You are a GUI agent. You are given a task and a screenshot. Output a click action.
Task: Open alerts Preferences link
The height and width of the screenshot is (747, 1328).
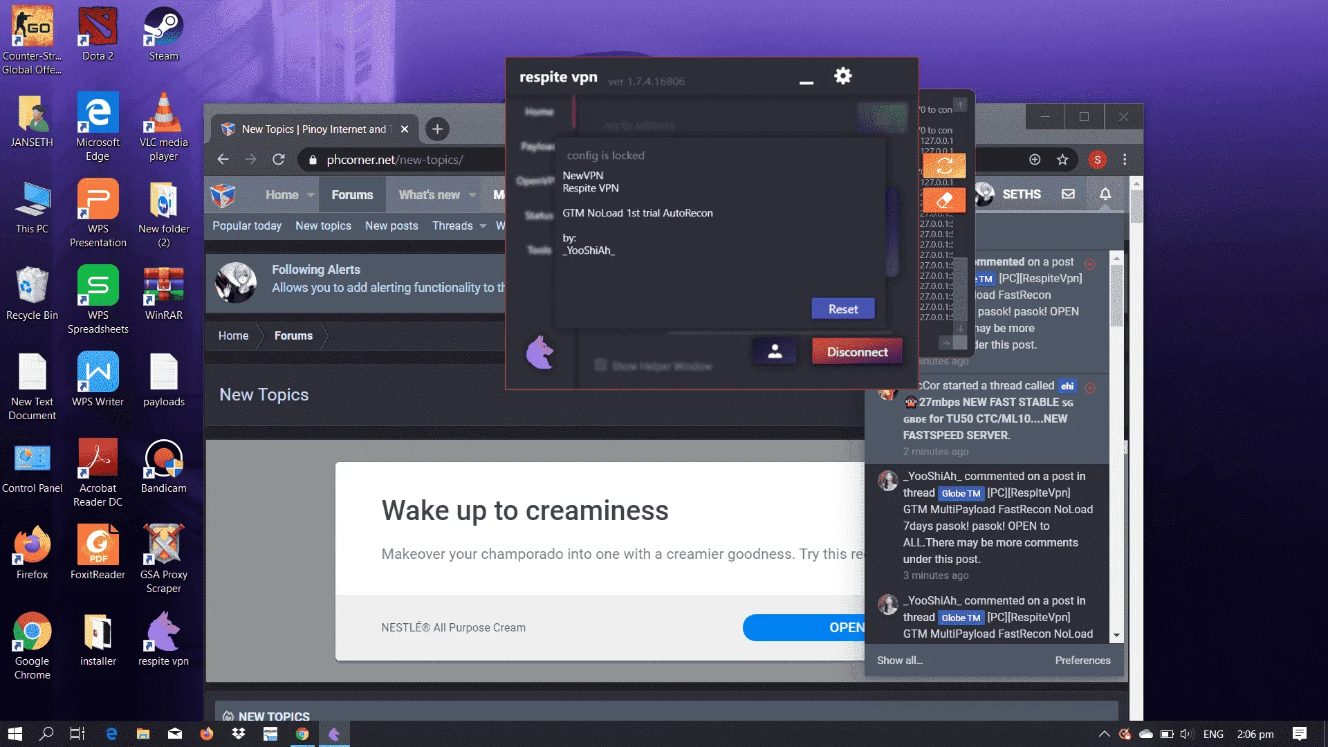1082,661
